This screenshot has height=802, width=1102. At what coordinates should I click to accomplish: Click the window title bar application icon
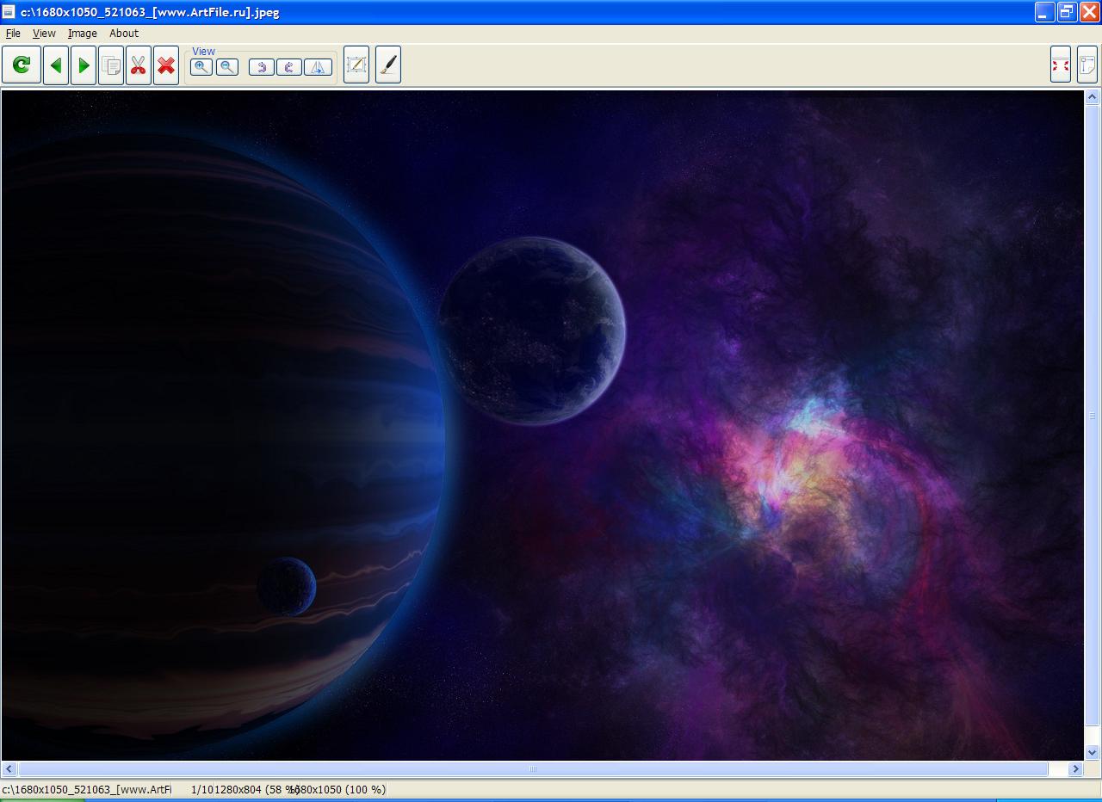tap(9, 12)
